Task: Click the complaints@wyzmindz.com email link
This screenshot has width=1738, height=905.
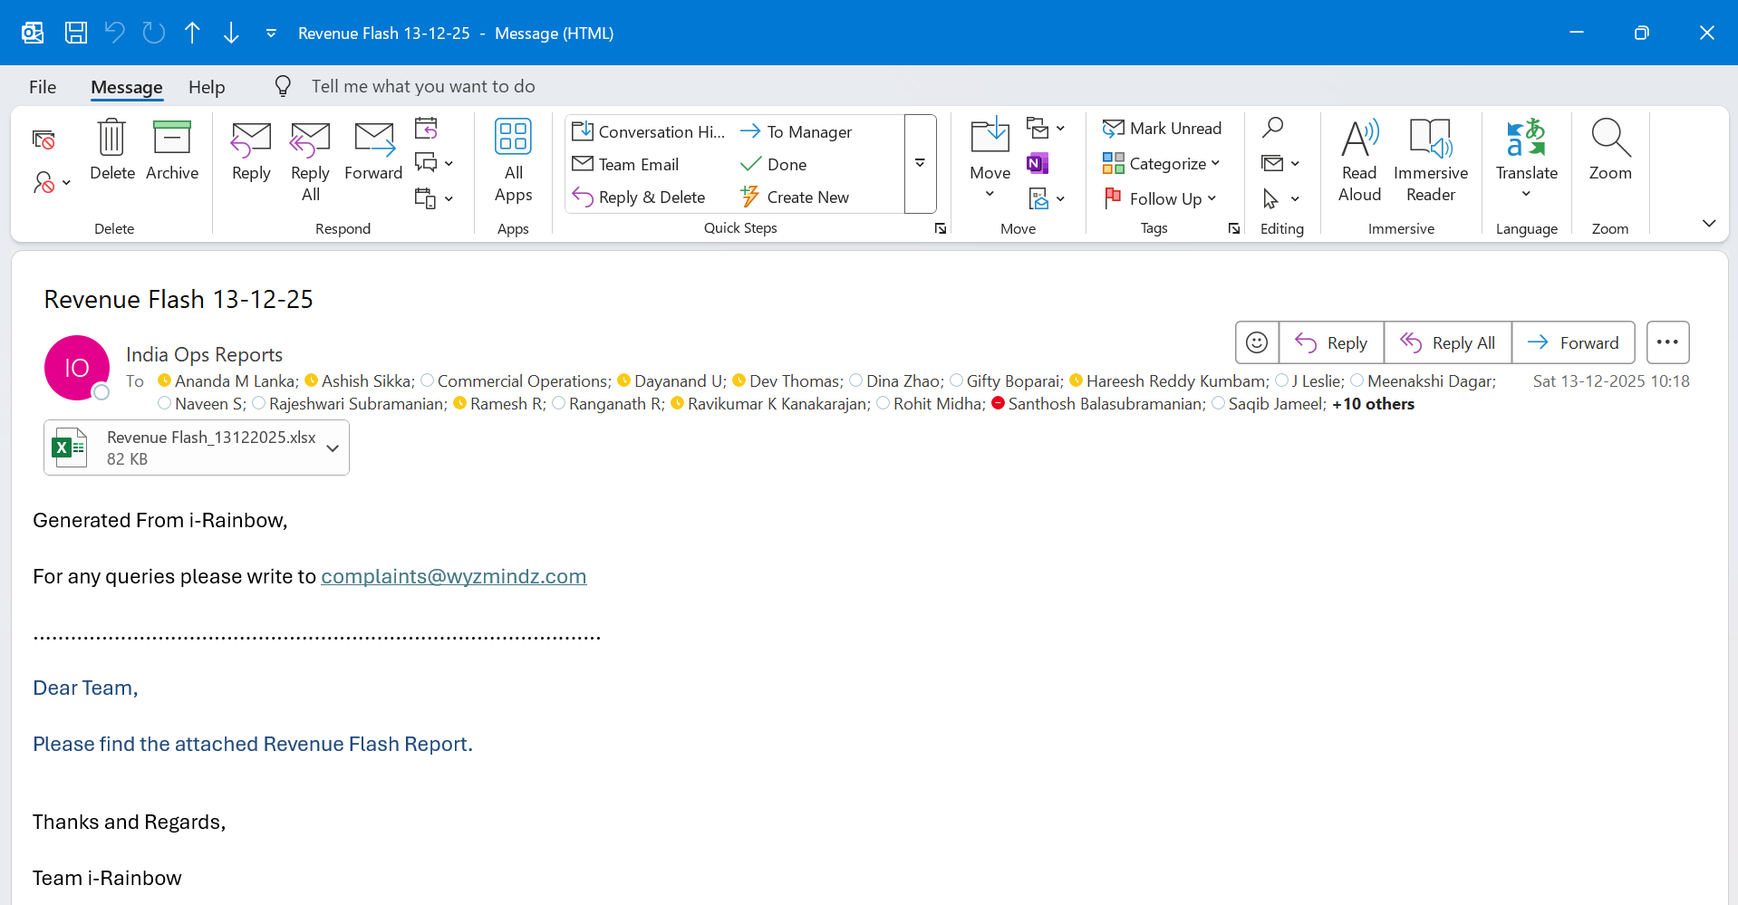Action: (x=453, y=577)
